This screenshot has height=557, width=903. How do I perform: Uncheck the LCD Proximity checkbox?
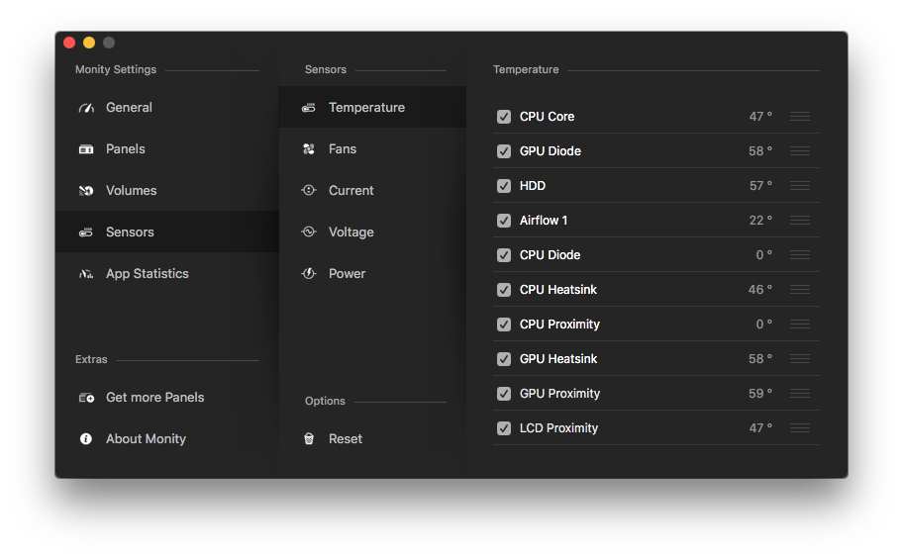click(x=504, y=428)
